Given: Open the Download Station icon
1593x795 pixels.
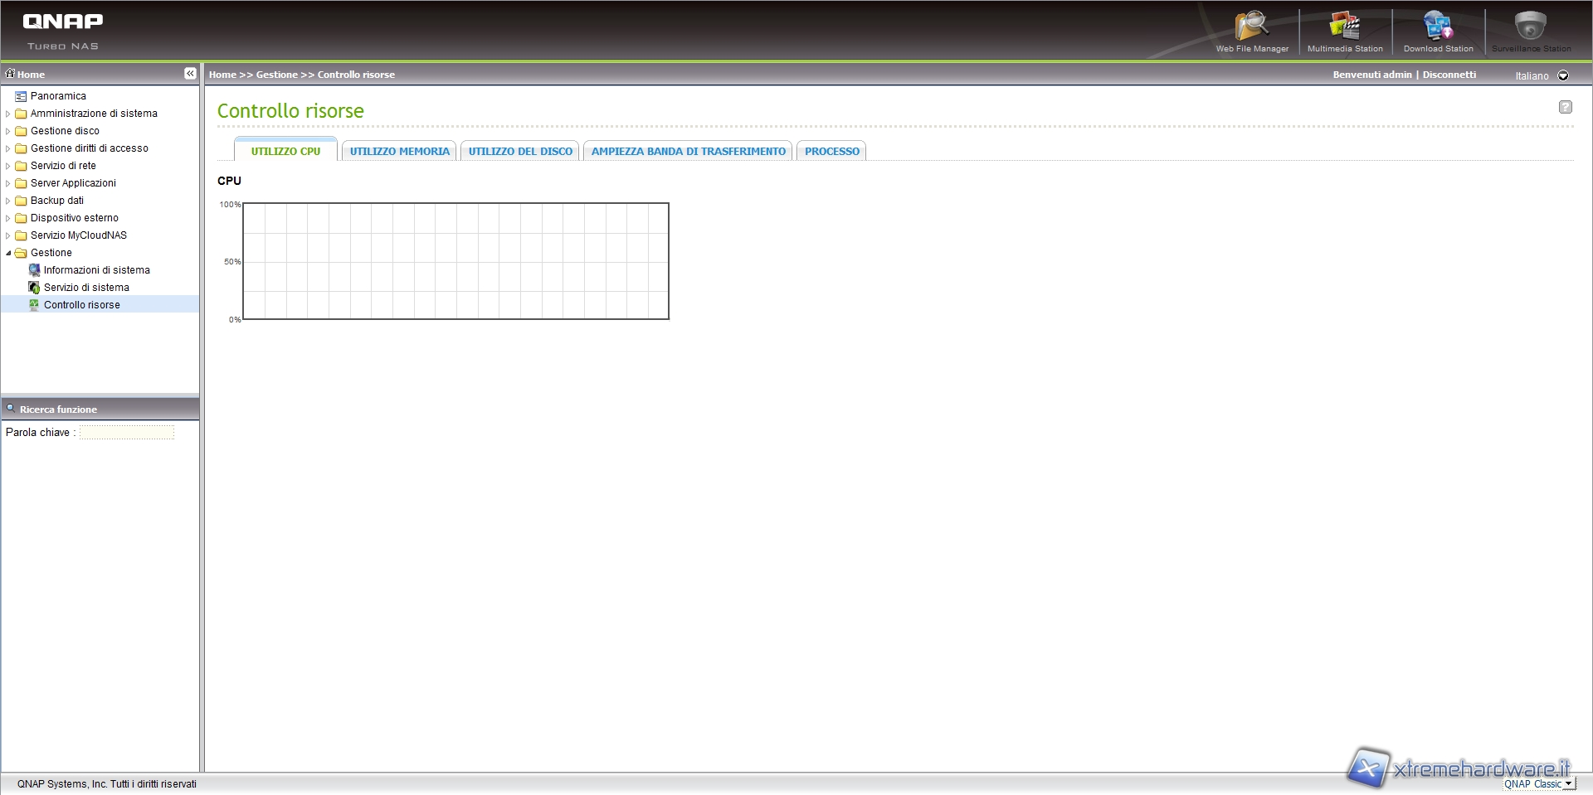Looking at the screenshot, I should point(1438,27).
